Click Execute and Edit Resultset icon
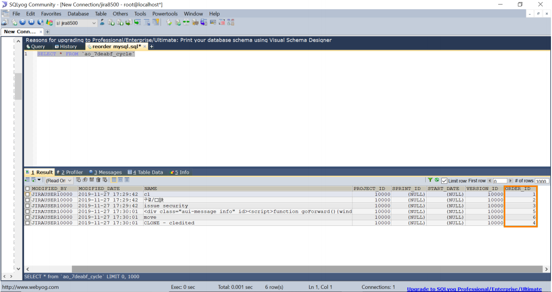Image resolution: width=552 pixels, height=292 pixels. click(x=41, y=22)
